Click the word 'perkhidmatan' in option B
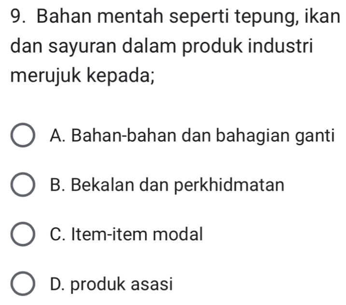 pyautogui.click(x=234, y=186)
